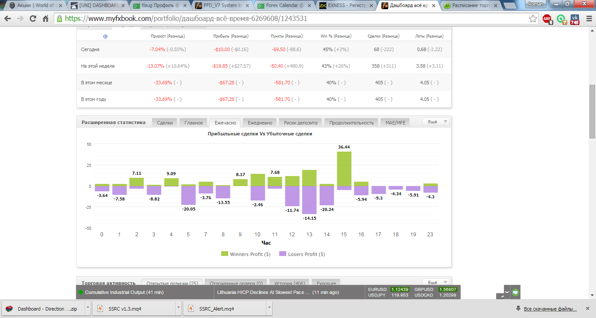This screenshot has width=596, height=318.
Task: Open the Главное statistics tab
Action: coord(193,123)
